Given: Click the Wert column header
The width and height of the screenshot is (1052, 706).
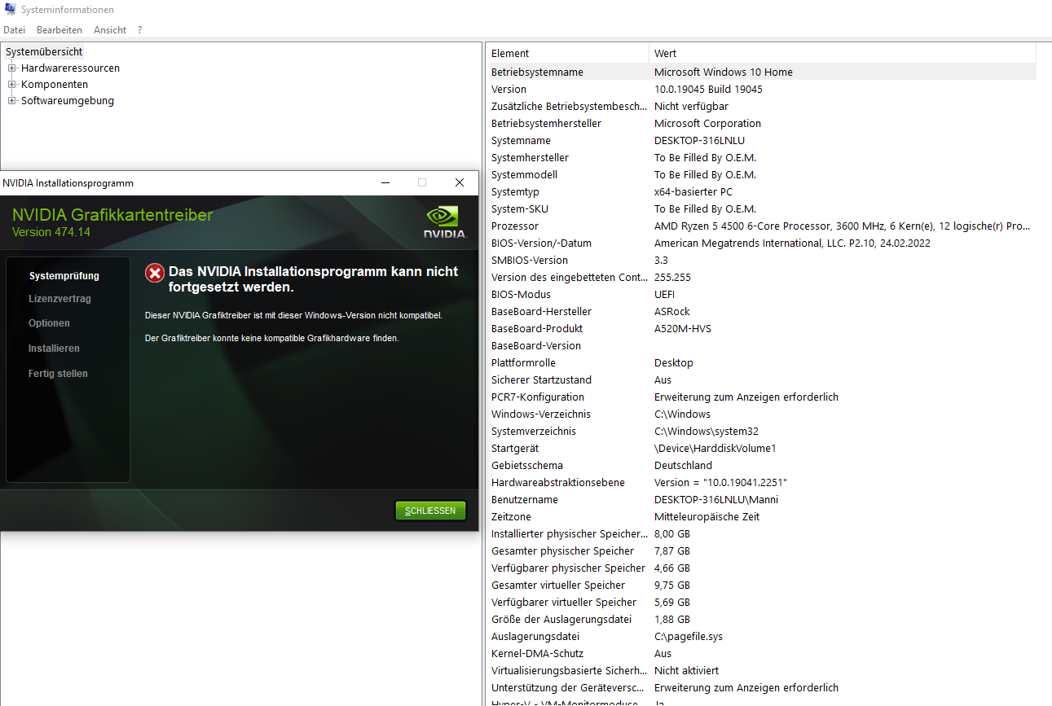Looking at the screenshot, I should [843, 53].
